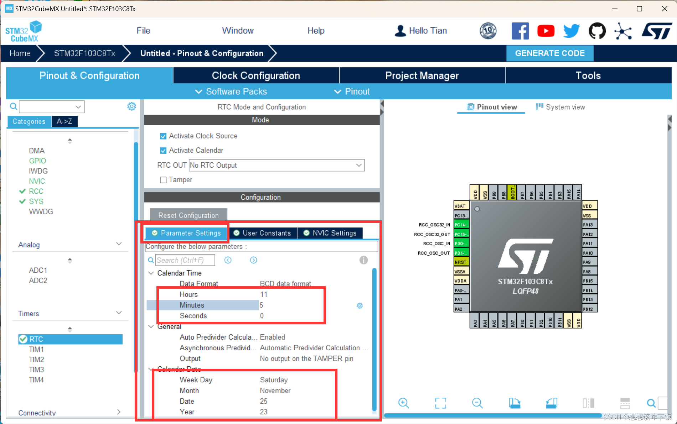677x424 pixels.
Task: Click the ST company logo
Action: 657,31
